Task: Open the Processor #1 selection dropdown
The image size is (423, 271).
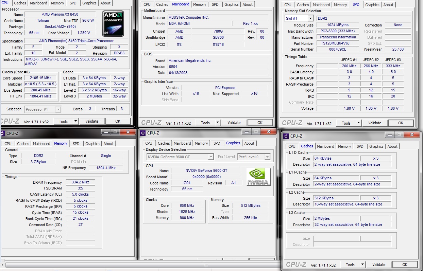Action: 58,109
